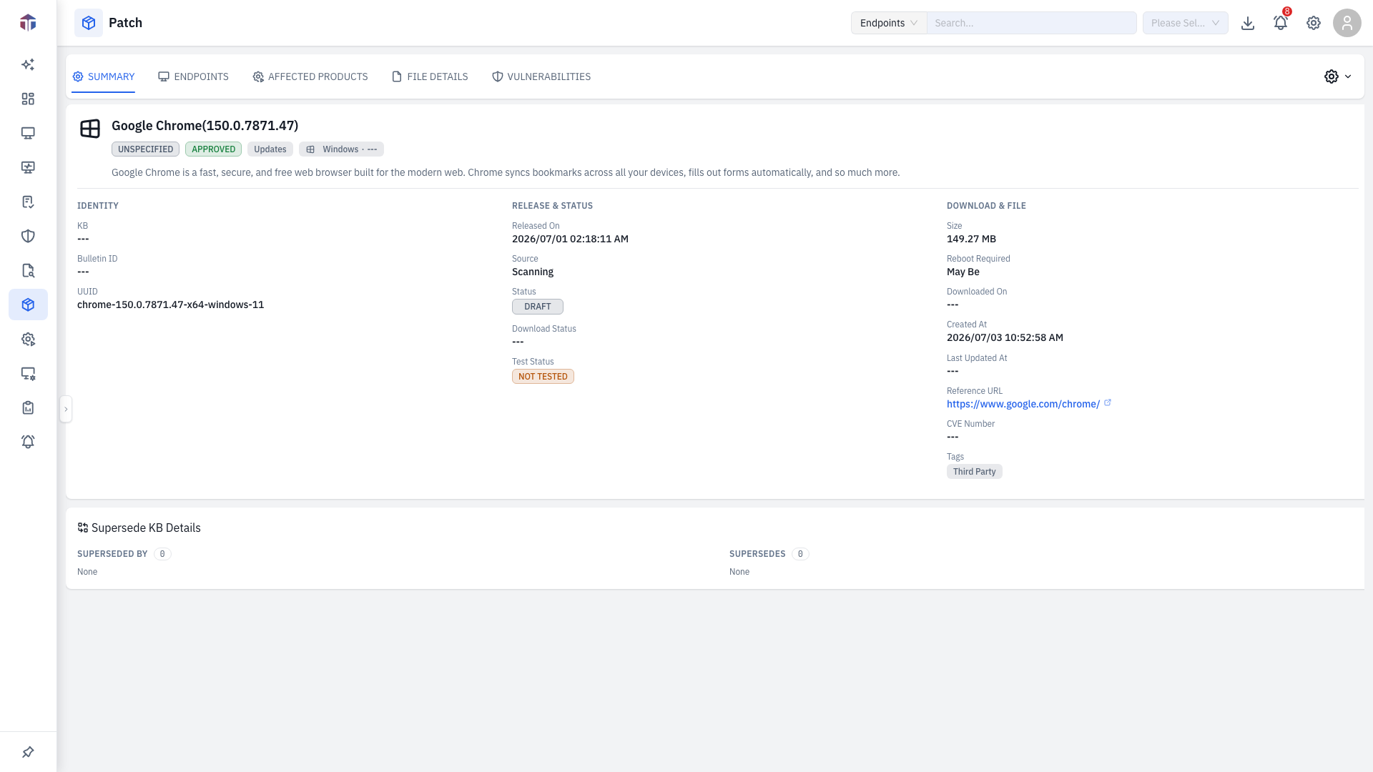Image resolution: width=1373 pixels, height=772 pixels.
Task: Select the shield icon in sidebar
Action: click(x=28, y=236)
